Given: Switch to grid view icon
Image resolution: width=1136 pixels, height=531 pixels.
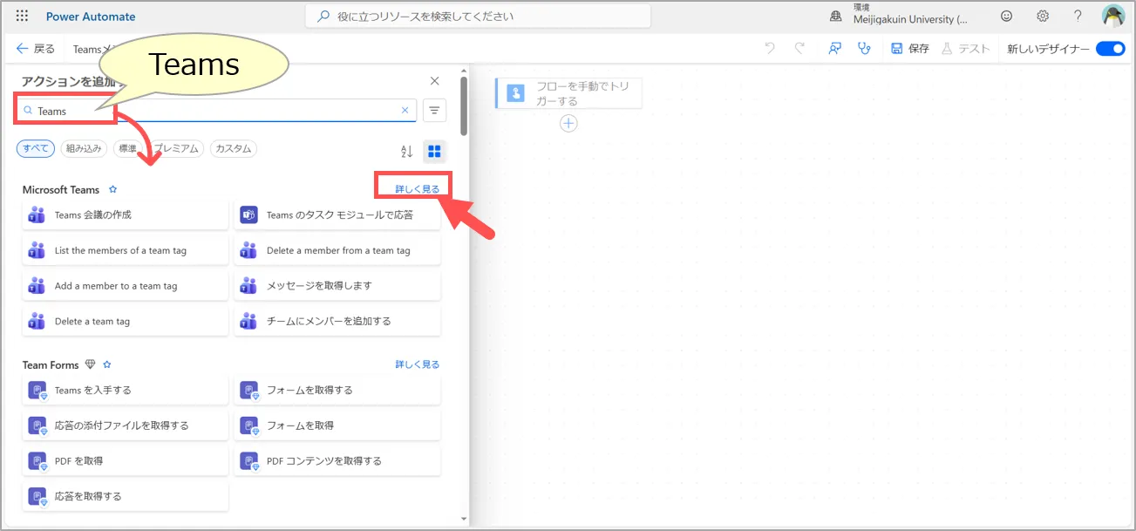Looking at the screenshot, I should pyautogui.click(x=434, y=152).
